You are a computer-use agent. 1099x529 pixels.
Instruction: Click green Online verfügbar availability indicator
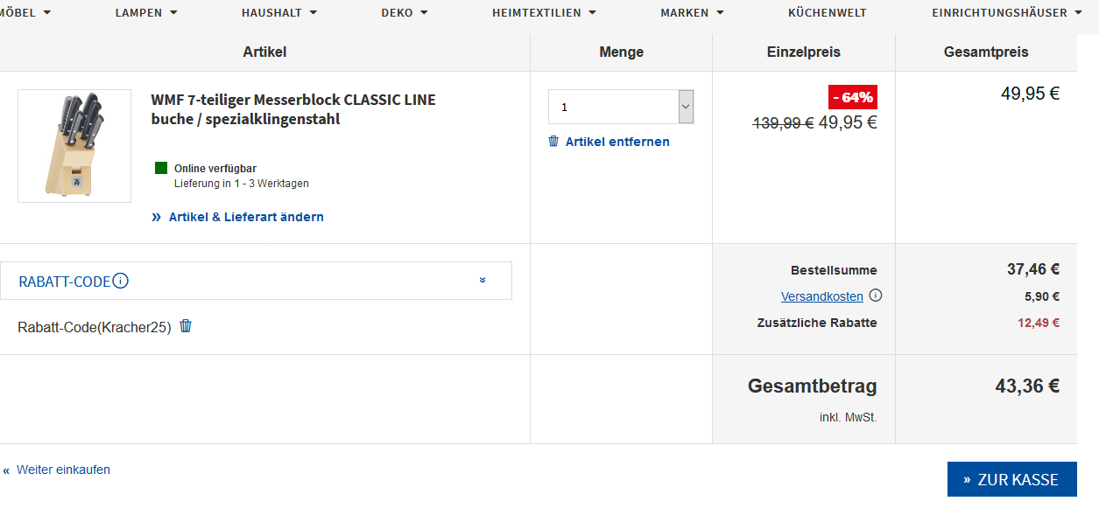(x=161, y=168)
